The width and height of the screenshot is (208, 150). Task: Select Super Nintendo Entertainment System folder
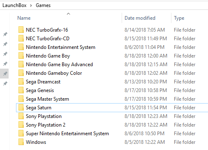[67, 134]
